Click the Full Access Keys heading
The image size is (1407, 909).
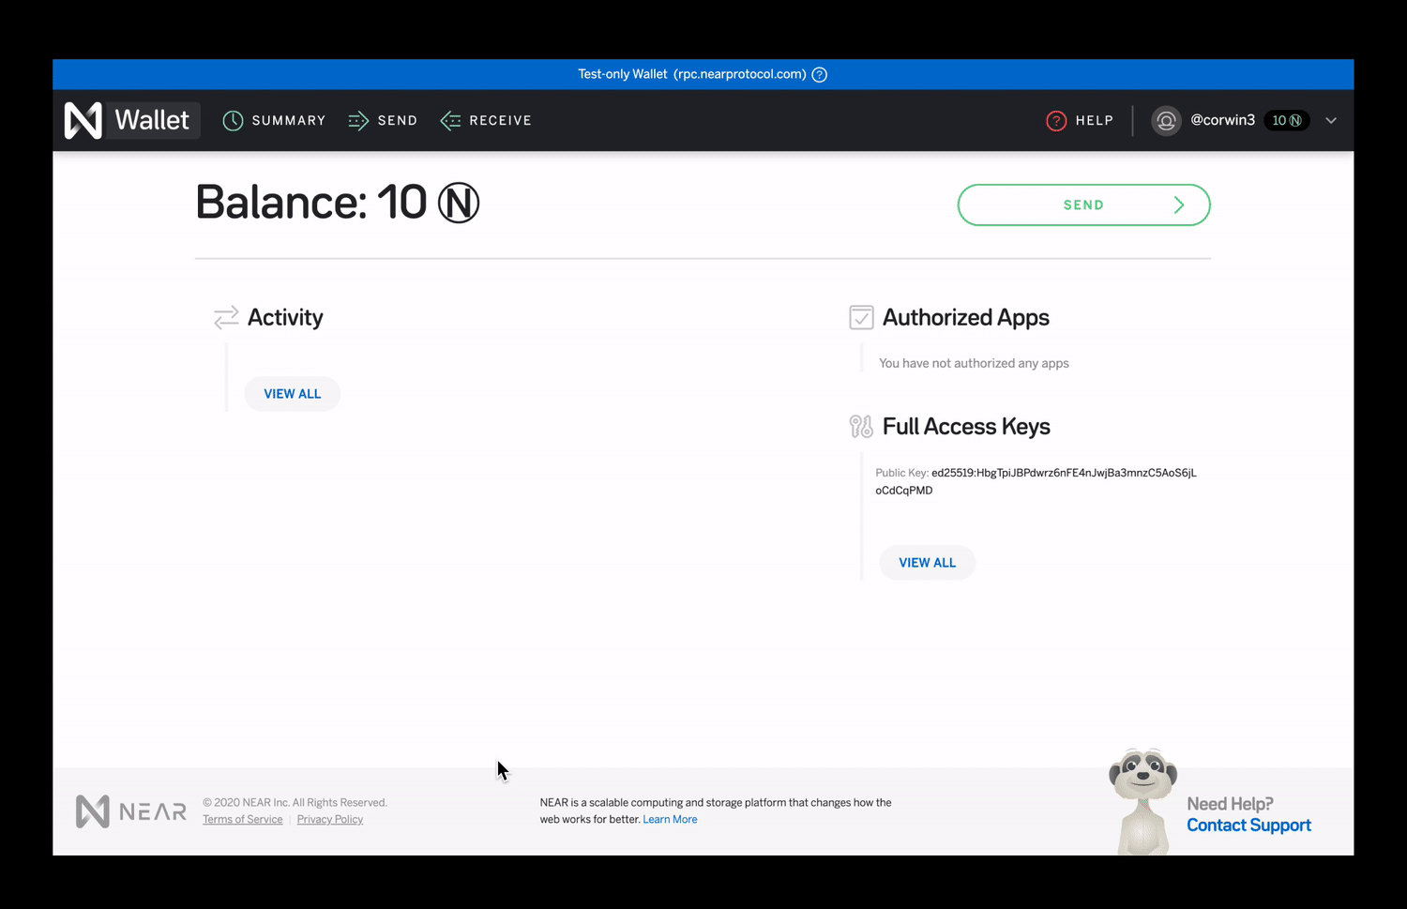966,427
